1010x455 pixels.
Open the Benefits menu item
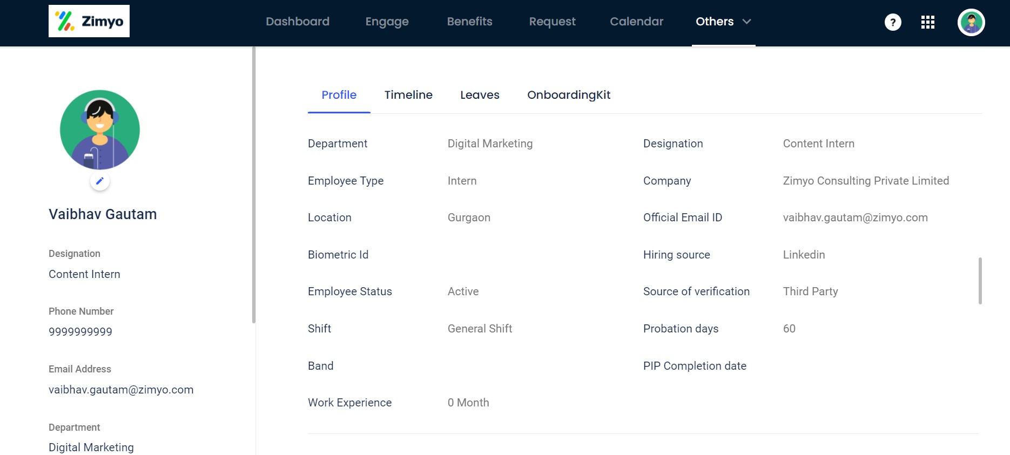(x=469, y=22)
